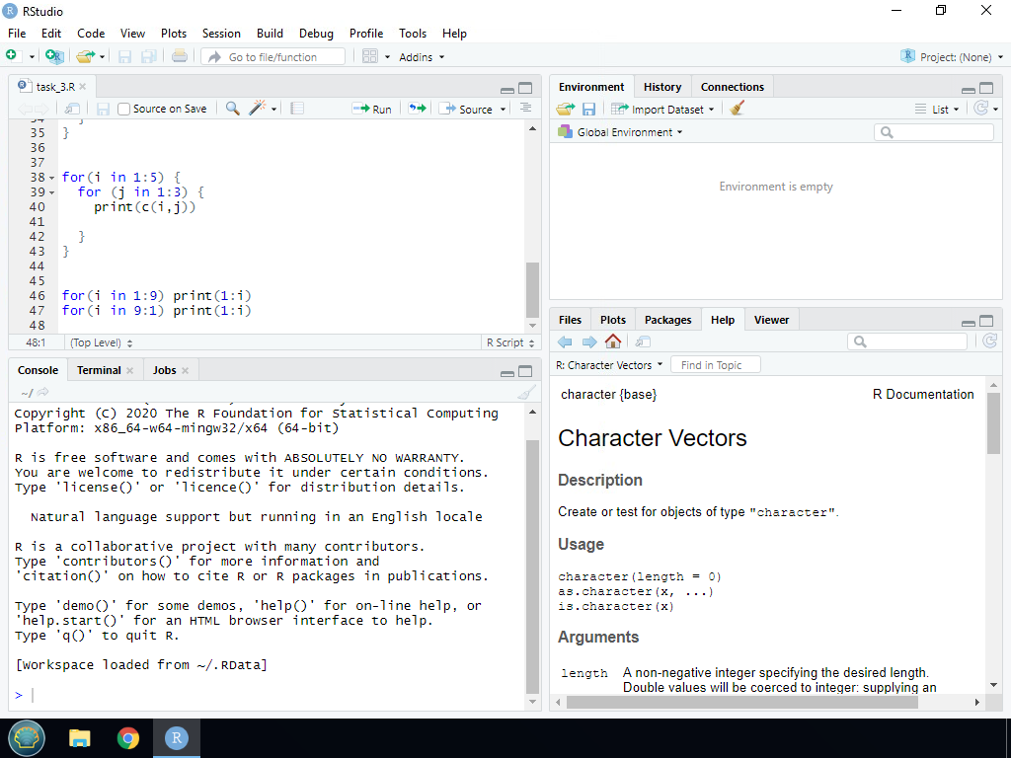Image resolution: width=1011 pixels, height=758 pixels.
Task: Enable the Source on Save checkbox
Action: (124, 109)
